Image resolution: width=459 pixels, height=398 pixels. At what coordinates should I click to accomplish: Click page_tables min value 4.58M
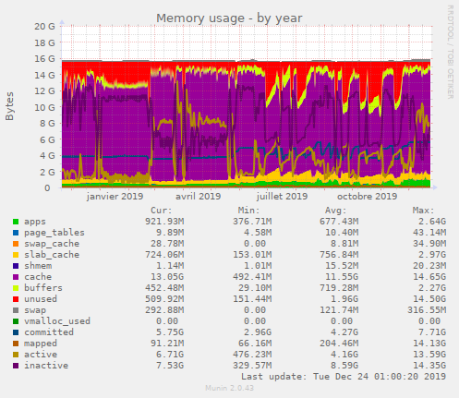pos(258,233)
